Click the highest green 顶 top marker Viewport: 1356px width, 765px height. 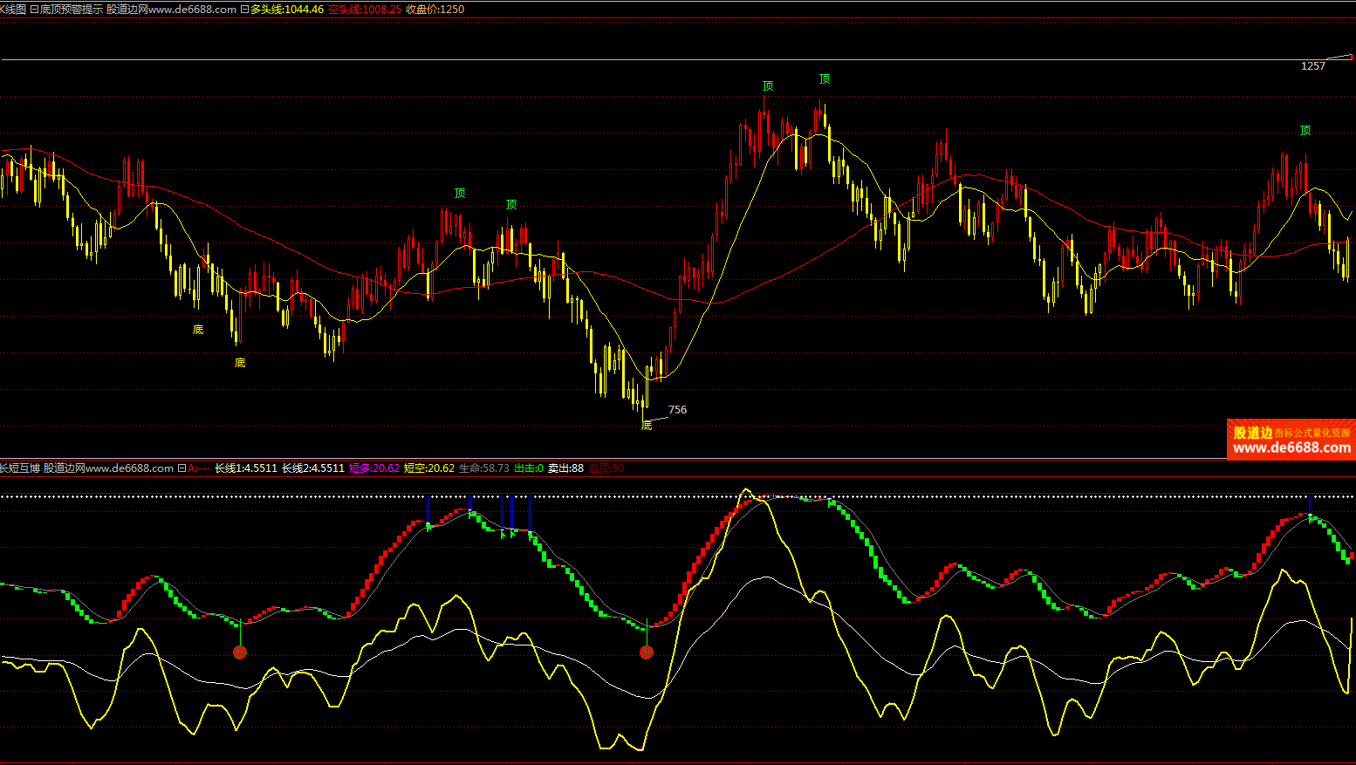pyautogui.click(x=824, y=79)
